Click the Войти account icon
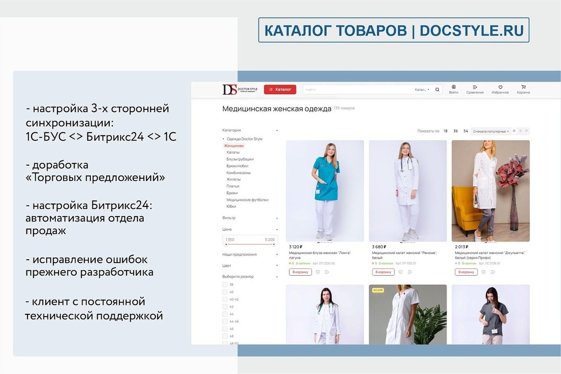This screenshot has width=561, height=374. click(454, 87)
